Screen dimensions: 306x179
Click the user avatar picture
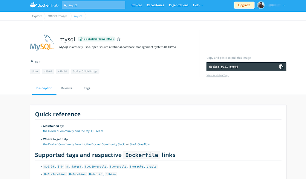click(x=261, y=5)
